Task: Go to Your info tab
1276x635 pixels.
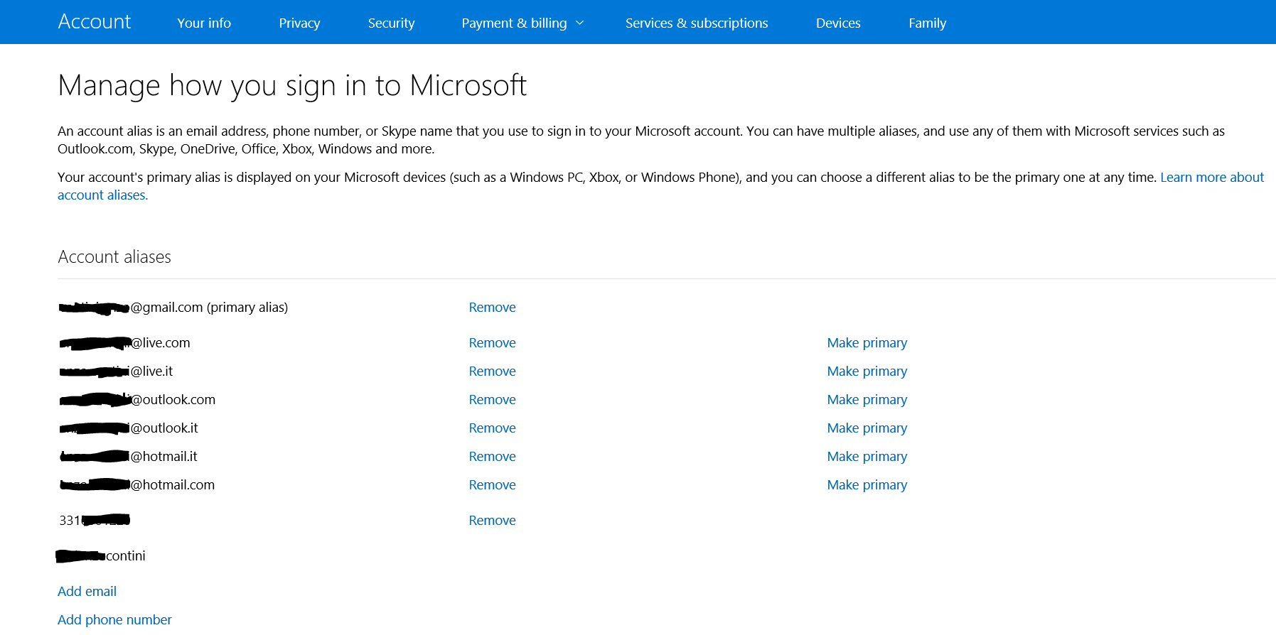Action: 204,23
